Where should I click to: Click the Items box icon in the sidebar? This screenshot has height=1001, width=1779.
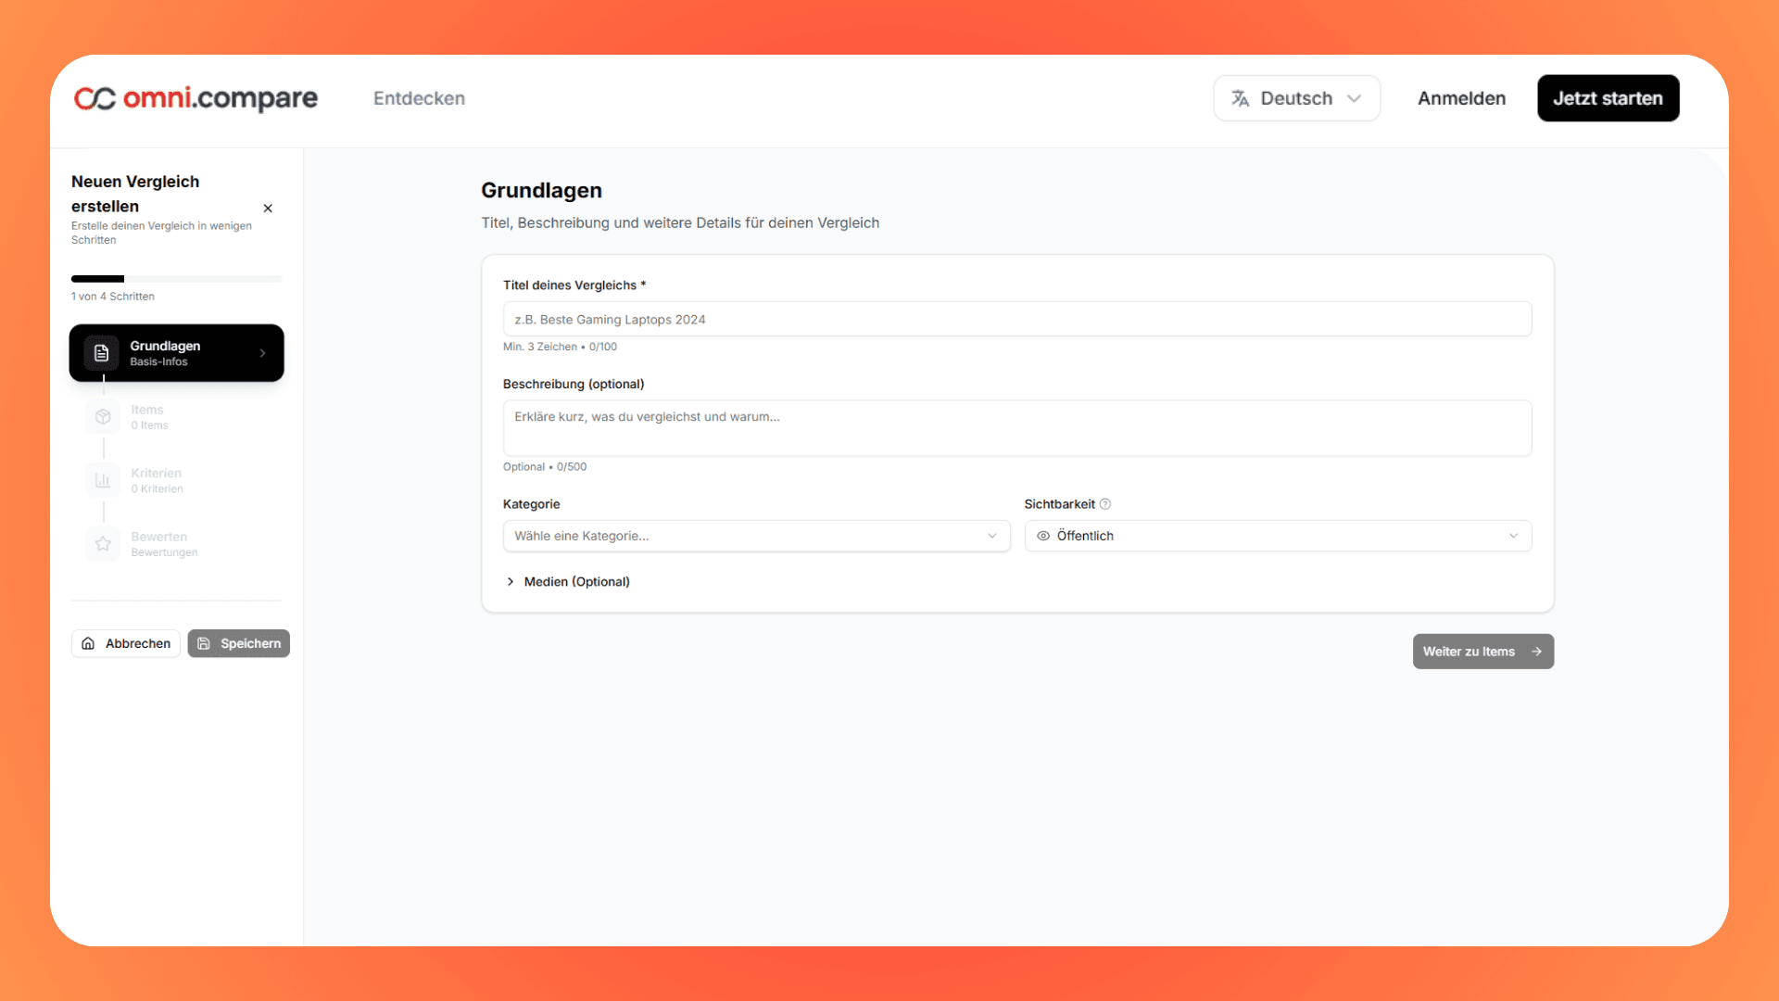coord(103,416)
